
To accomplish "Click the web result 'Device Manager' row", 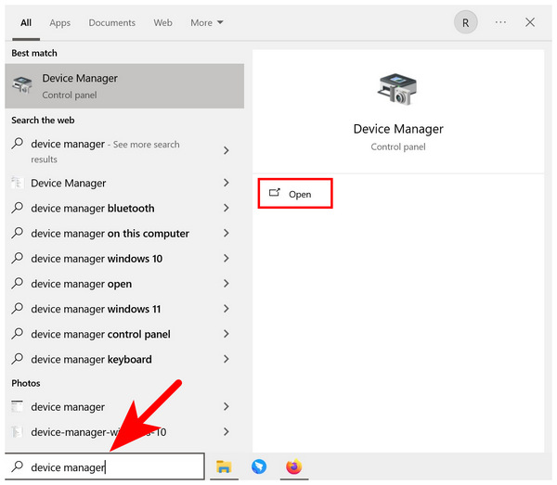I will click(x=124, y=183).
